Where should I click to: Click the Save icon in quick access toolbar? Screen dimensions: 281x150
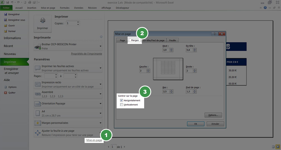click(x=8, y=3)
